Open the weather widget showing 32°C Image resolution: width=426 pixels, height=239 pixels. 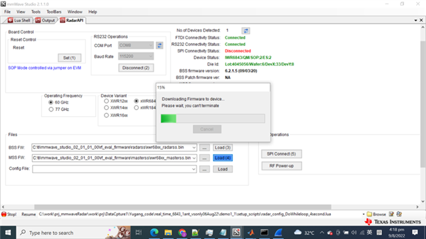[x=304, y=232]
